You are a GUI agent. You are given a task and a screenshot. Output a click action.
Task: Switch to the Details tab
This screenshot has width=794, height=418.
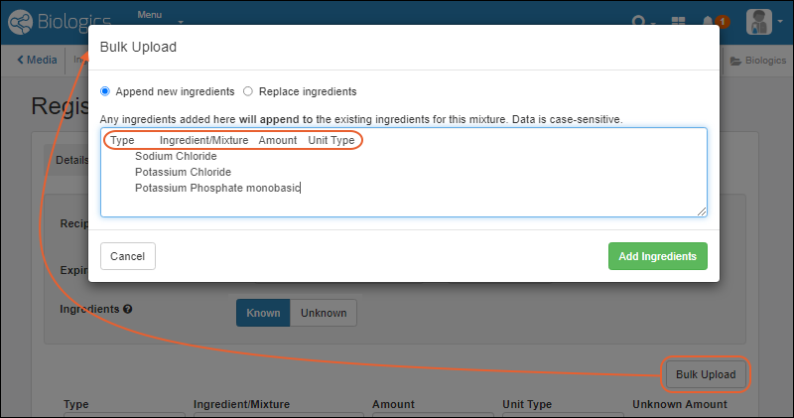click(69, 159)
